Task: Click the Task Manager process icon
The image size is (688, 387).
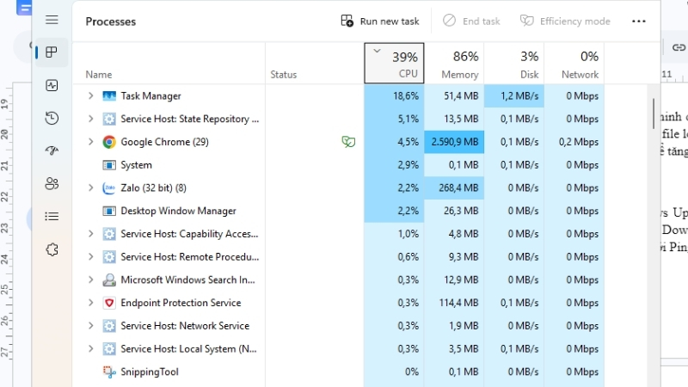Action: coord(109,95)
